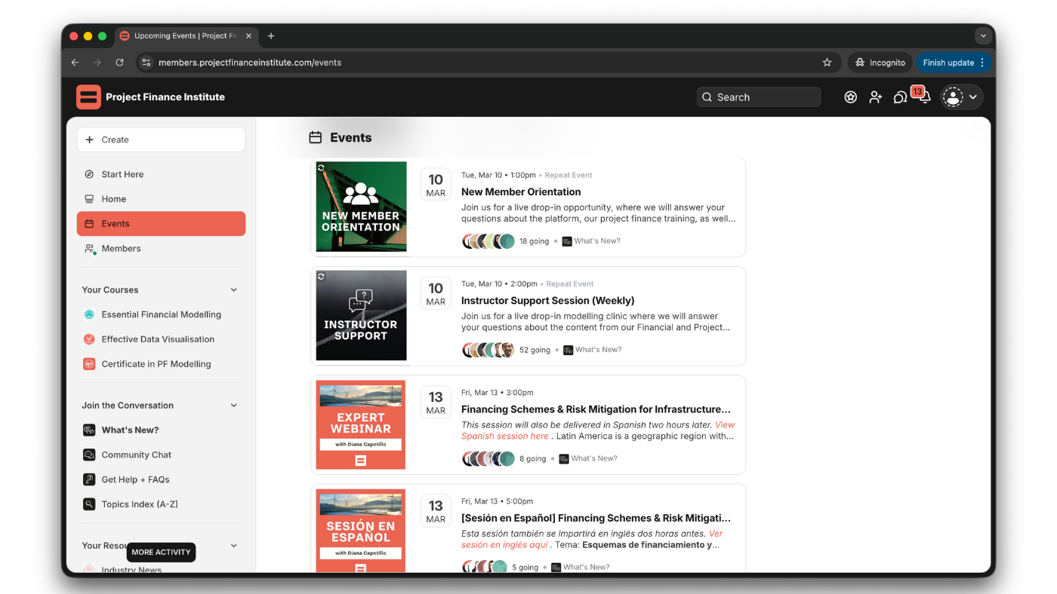
Task: Click the browser reload icon
Action: pos(119,63)
